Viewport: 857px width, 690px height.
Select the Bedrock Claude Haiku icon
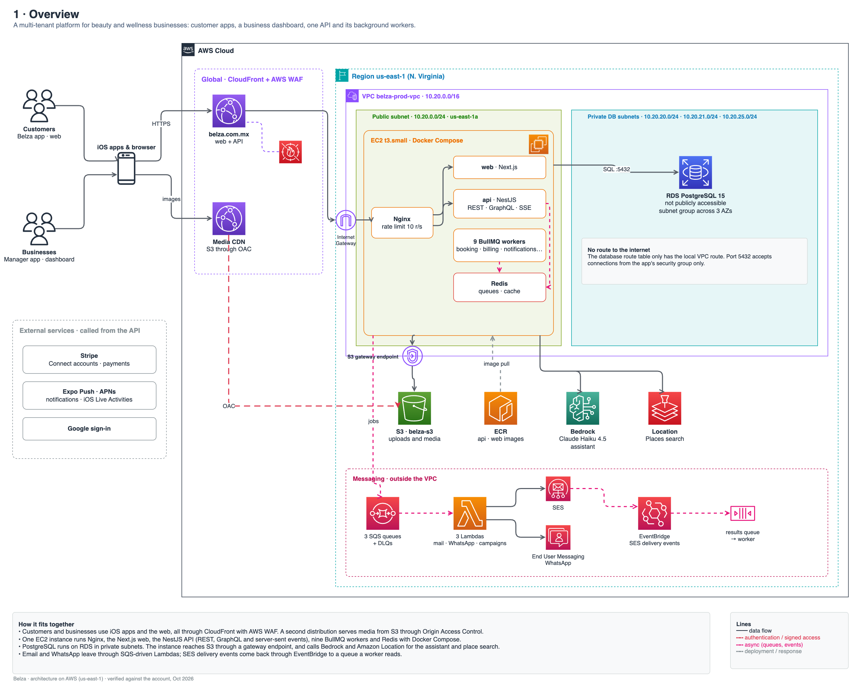tap(583, 408)
